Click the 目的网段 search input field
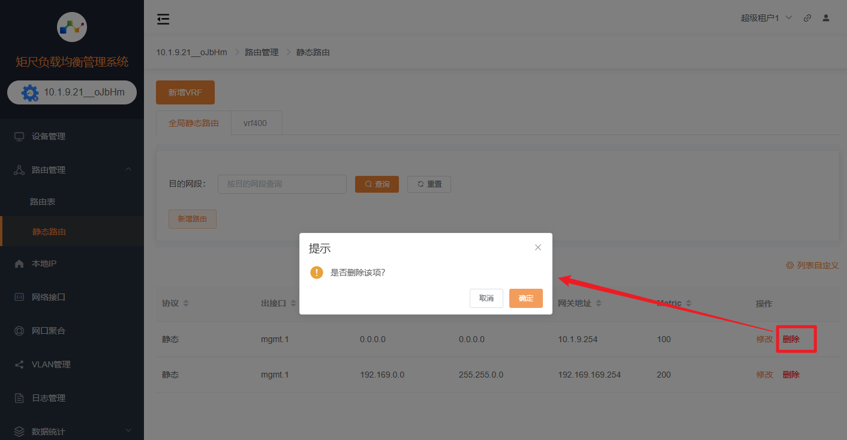 pos(282,184)
